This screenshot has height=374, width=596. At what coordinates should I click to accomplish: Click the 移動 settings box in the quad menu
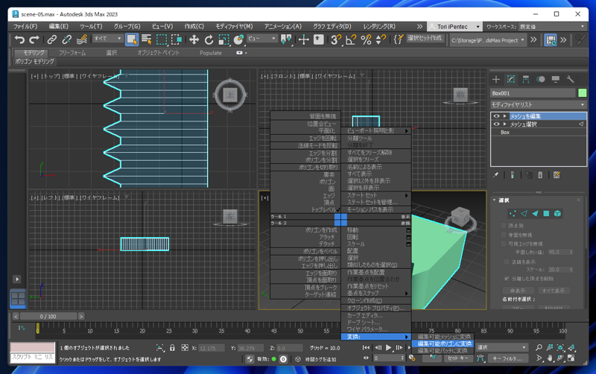point(408,230)
